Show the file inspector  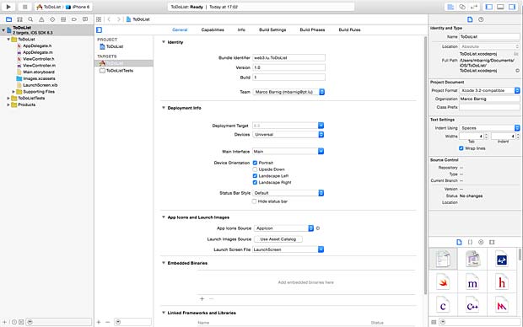click(470, 19)
